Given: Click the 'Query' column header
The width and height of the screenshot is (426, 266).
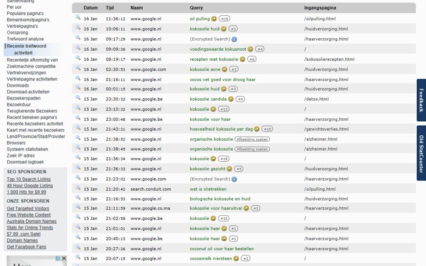Looking at the screenshot, I should (196, 8).
